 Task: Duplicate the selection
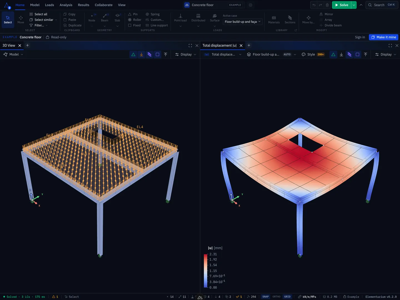[x=72, y=25]
